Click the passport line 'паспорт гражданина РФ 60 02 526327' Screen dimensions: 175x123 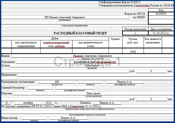29,106
